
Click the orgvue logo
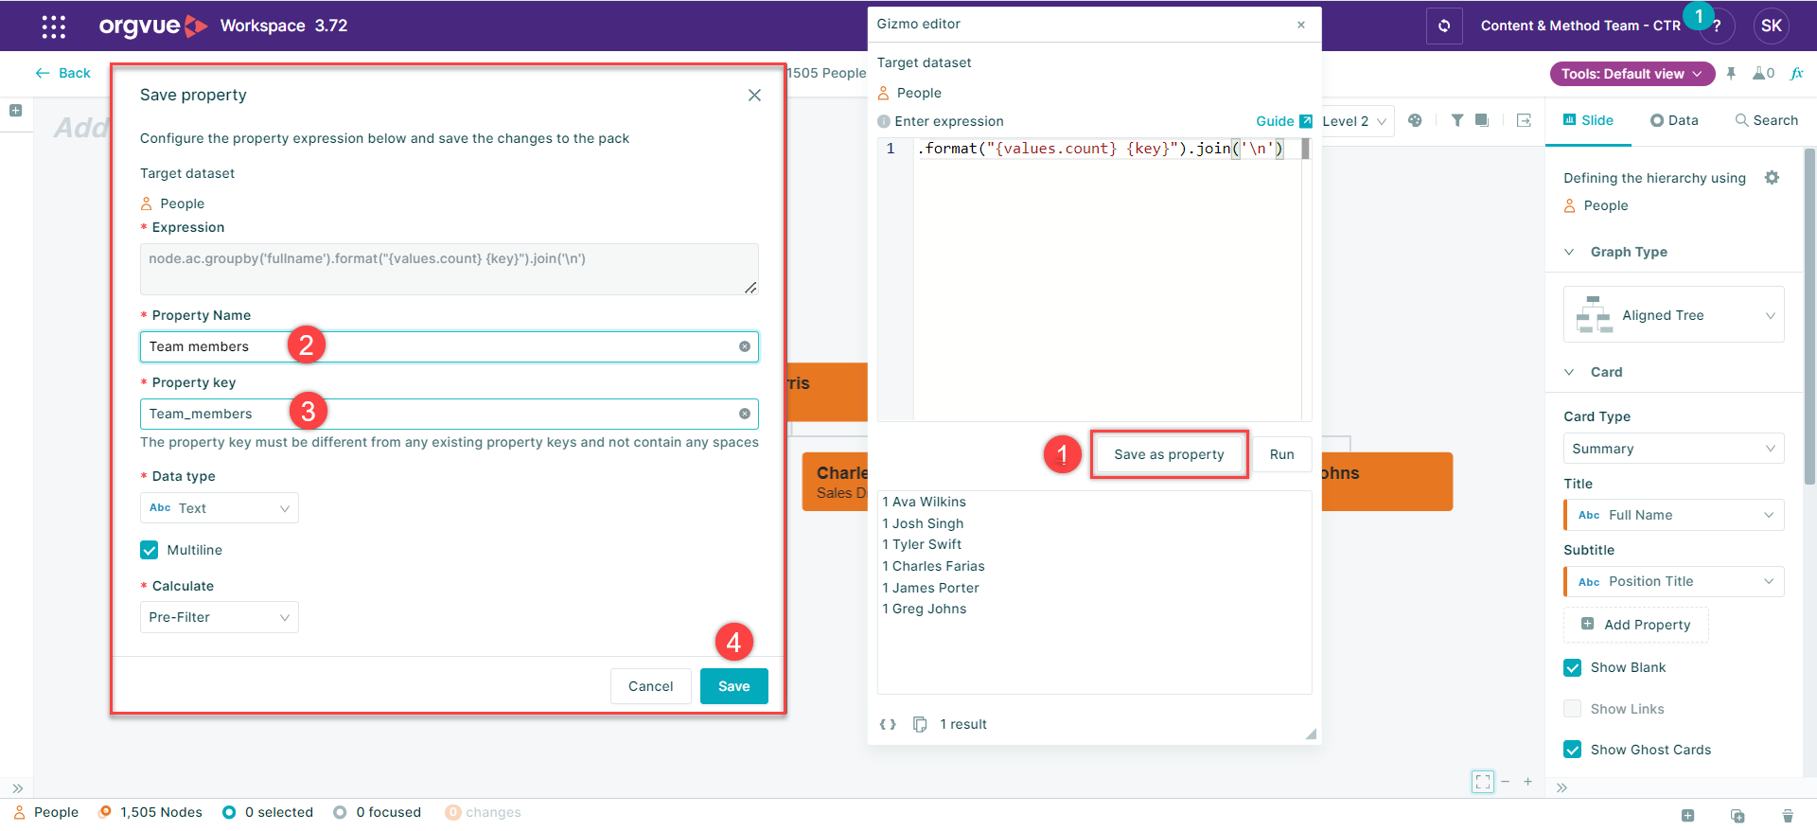pyautogui.click(x=153, y=26)
